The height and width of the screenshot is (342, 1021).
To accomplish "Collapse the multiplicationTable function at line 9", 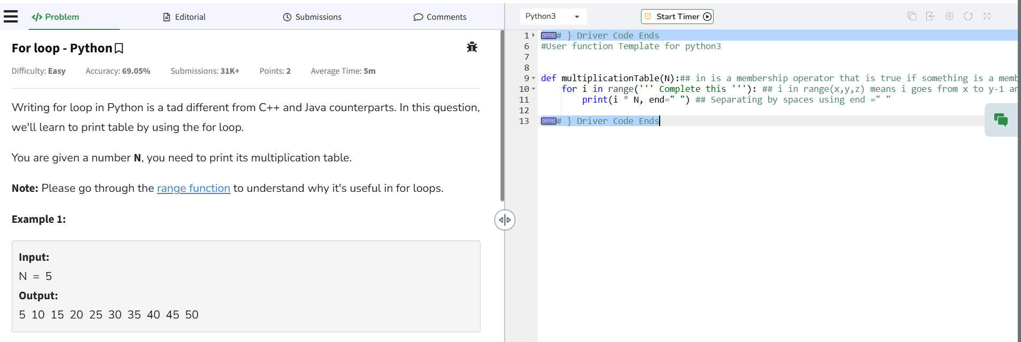I will point(533,79).
